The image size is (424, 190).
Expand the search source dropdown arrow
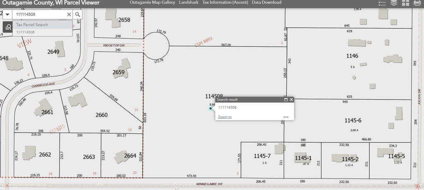click(x=7, y=14)
